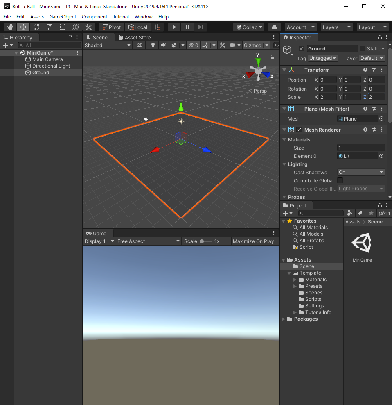Toggle hidden packages visibility in Project
The height and width of the screenshot is (405, 392).
(x=384, y=213)
